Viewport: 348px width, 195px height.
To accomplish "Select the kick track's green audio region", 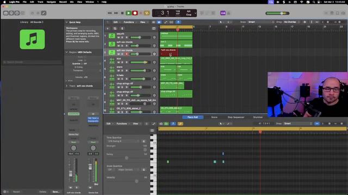I will 176,61.
